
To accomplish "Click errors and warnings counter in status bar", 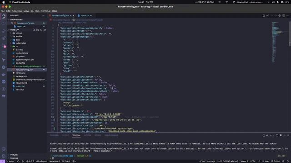I will 30,161.
